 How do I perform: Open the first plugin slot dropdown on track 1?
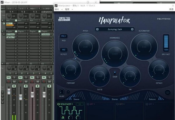point(16,34)
